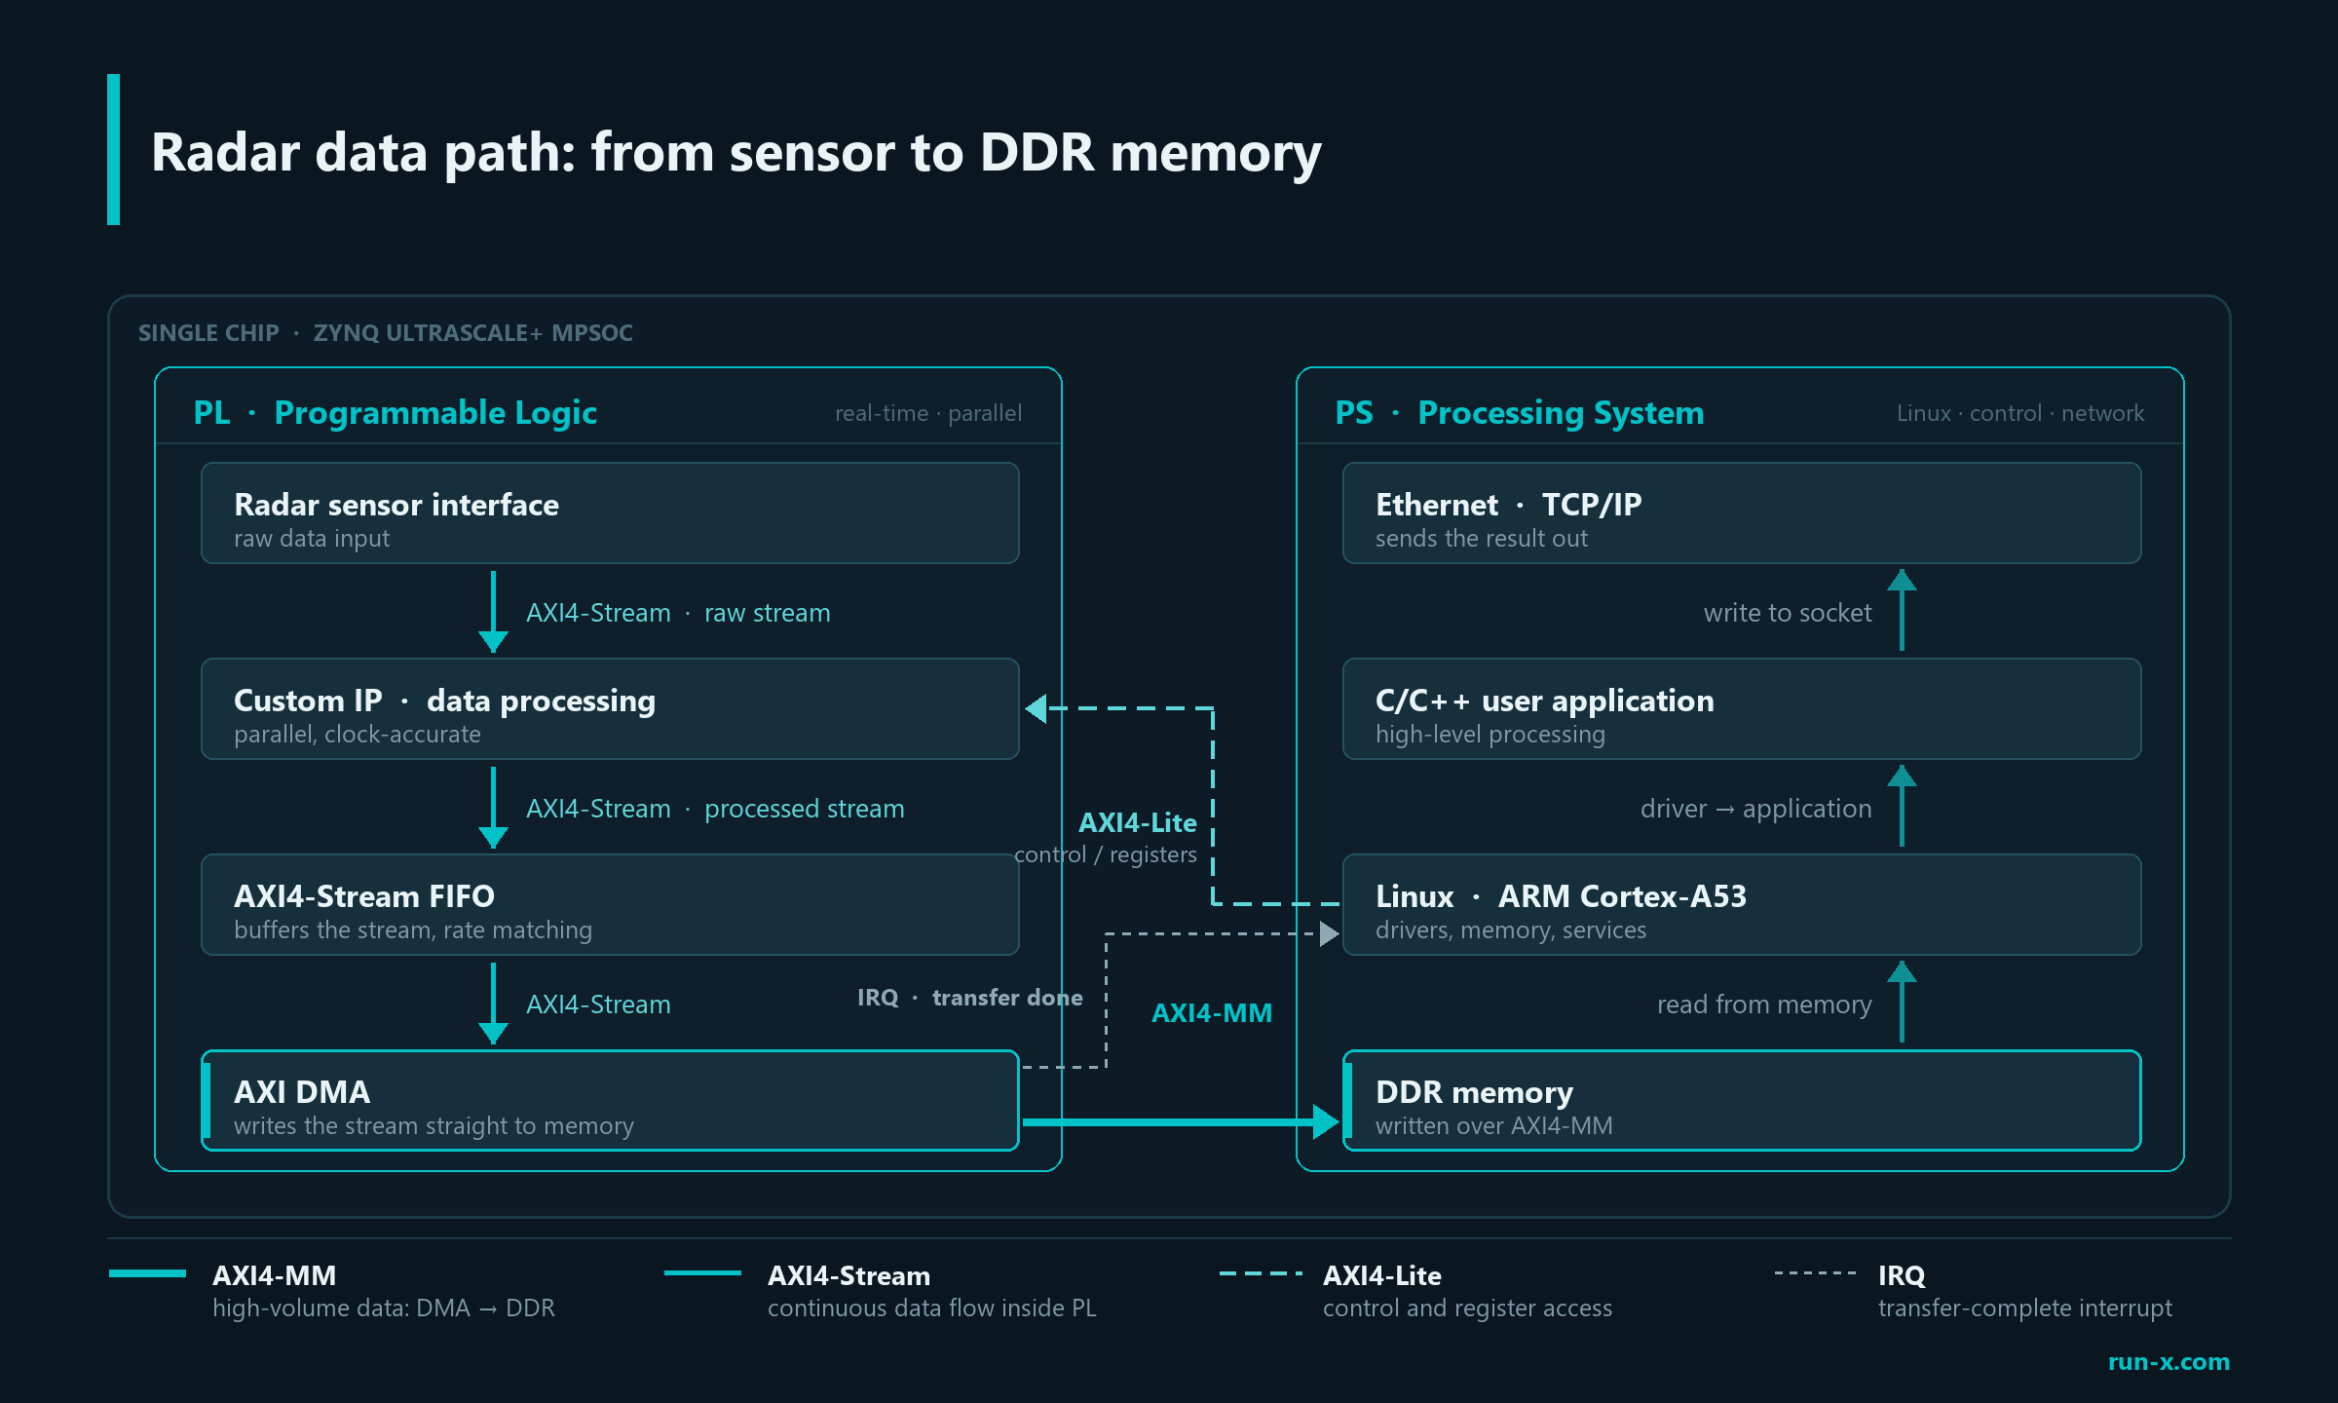Click the 'AXI4-Stream · processed stream' label
The width and height of the screenshot is (2338, 1403).
pos(715,809)
